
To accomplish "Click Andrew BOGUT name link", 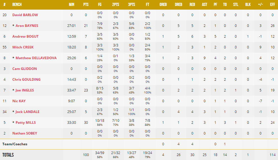I will 25,37.
